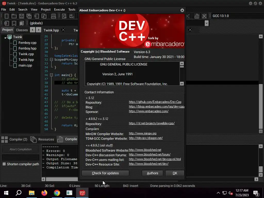Click the Save All icon
264x198 pixels.
point(29,16)
